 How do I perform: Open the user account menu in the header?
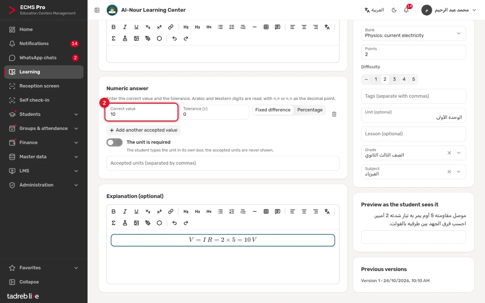[449, 10]
